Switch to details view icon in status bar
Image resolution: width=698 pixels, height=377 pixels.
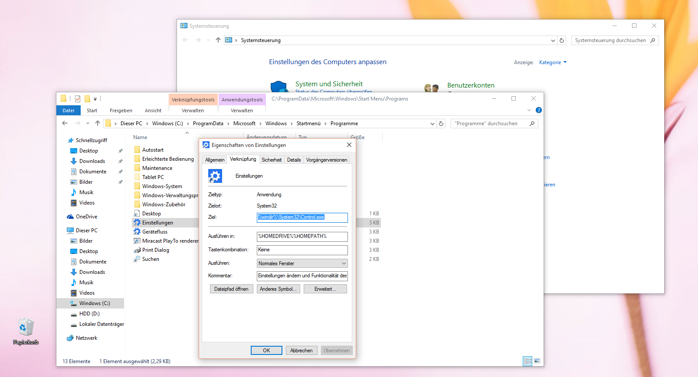pos(528,361)
